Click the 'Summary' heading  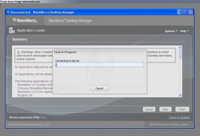(x=20, y=39)
